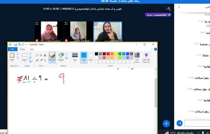
Task: Pick the pink rose color swatch
Action: (108, 58)
